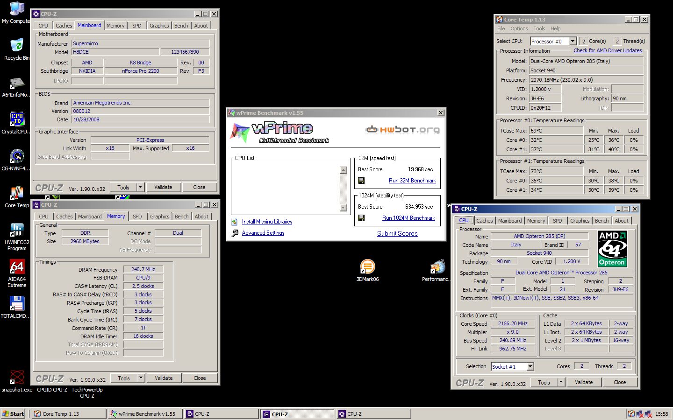Click Install Missing Libraries link
Image resolution: width=673 pixels, height=420 pixels.
[267, 222]
